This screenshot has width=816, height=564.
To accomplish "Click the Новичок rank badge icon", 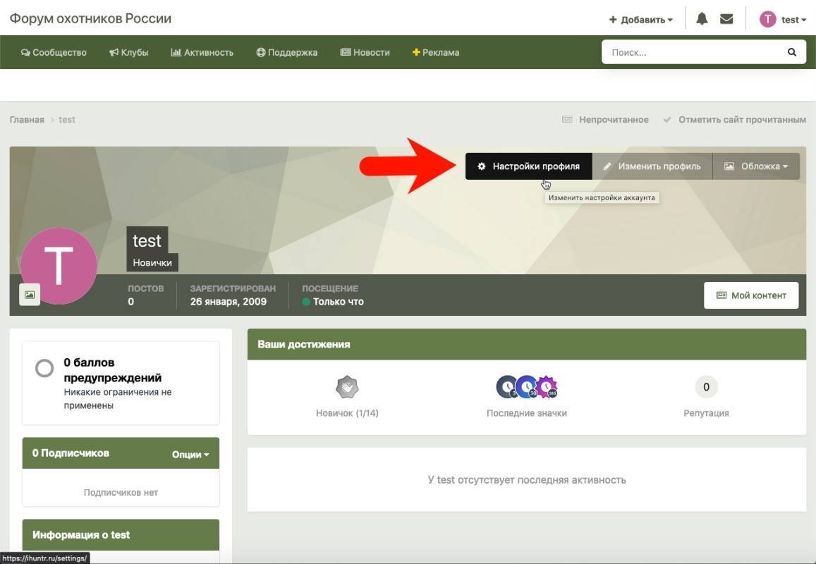I will (x=347, y=387).
